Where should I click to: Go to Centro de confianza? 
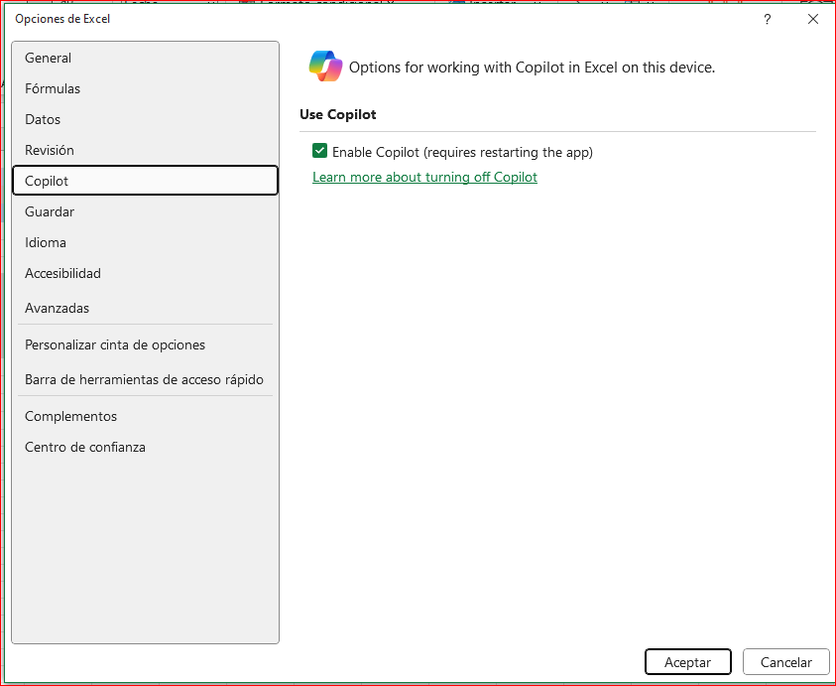coord(85,447)
